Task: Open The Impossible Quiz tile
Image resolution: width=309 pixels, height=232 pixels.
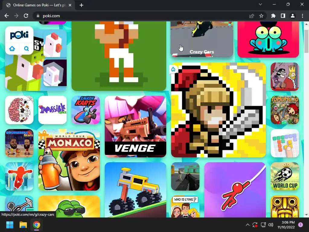Action: tap(53, 110)
